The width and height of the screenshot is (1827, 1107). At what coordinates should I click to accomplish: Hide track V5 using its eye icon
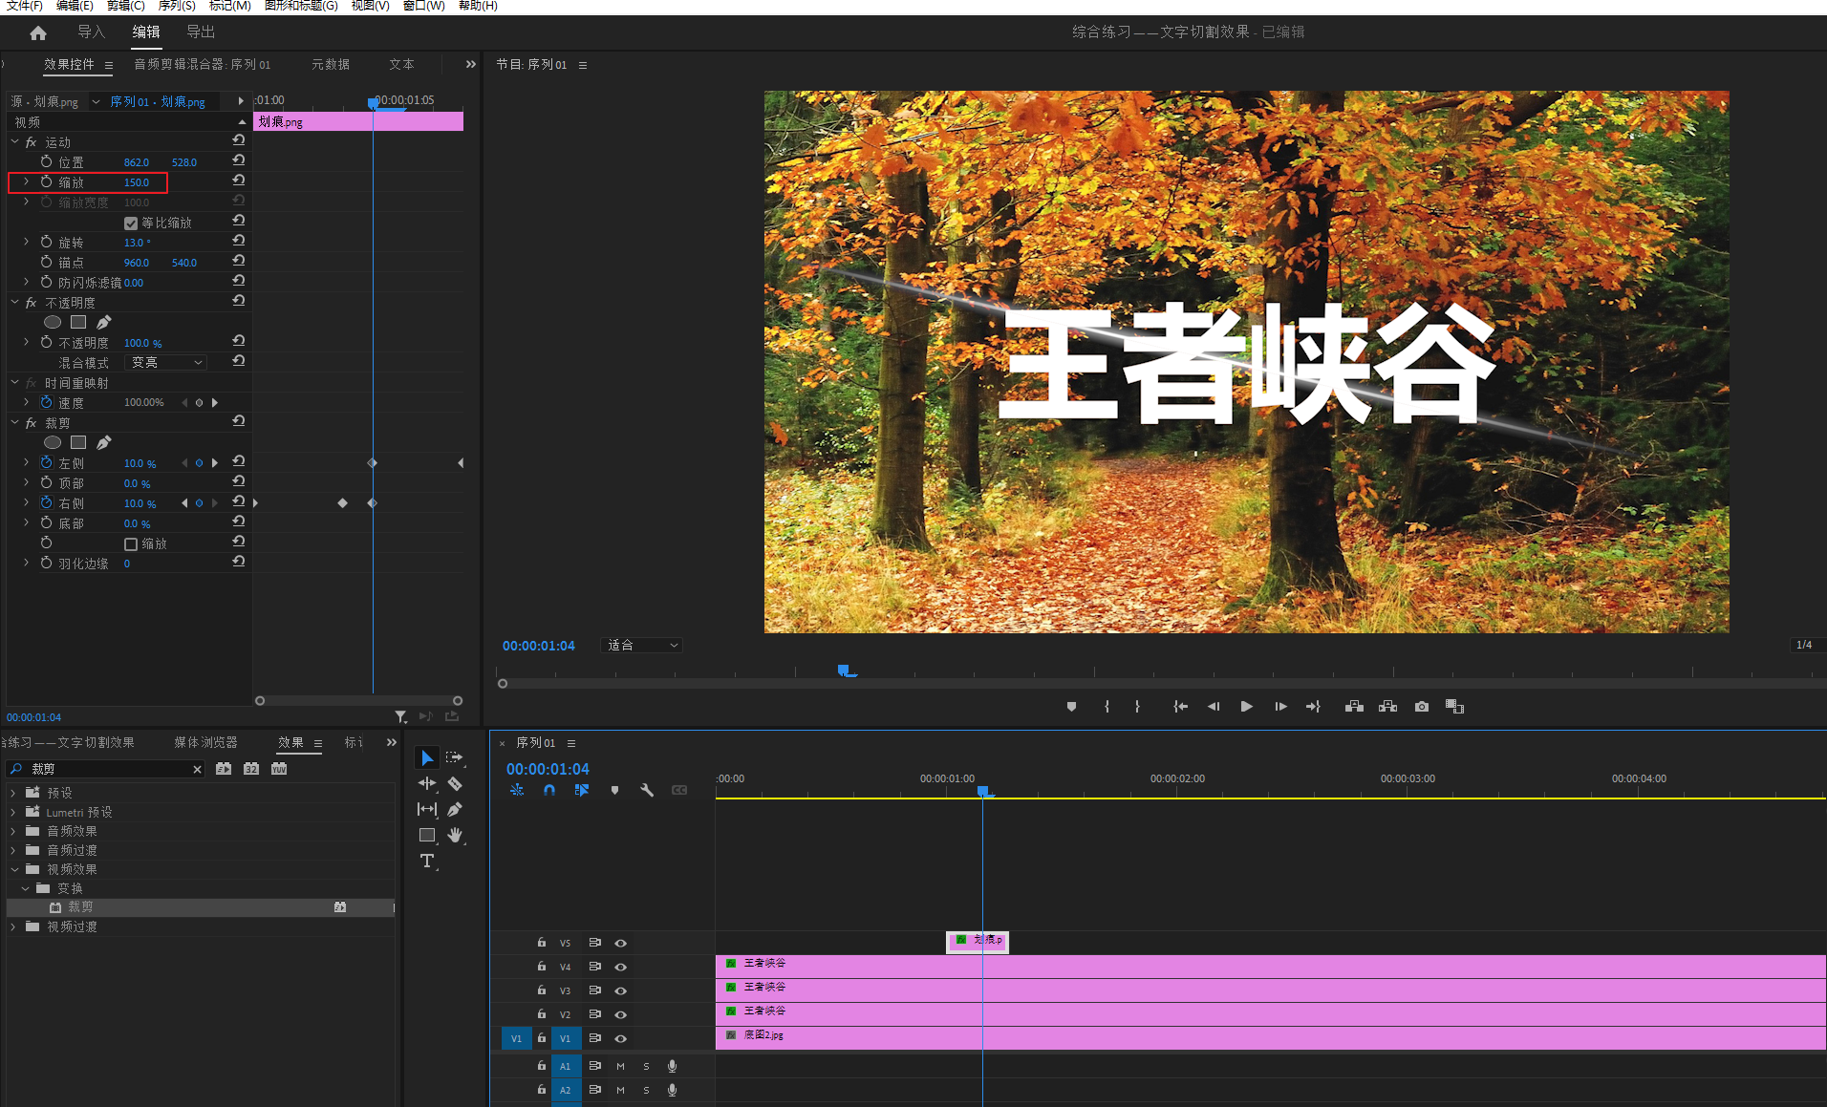621,943
